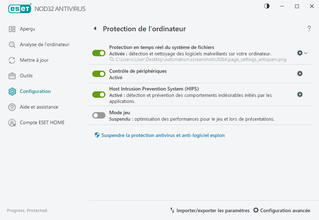Screen dimensions: 319x220
Task: Disable Protection en temps réel du système de fichiers
Action: point(99,53)
